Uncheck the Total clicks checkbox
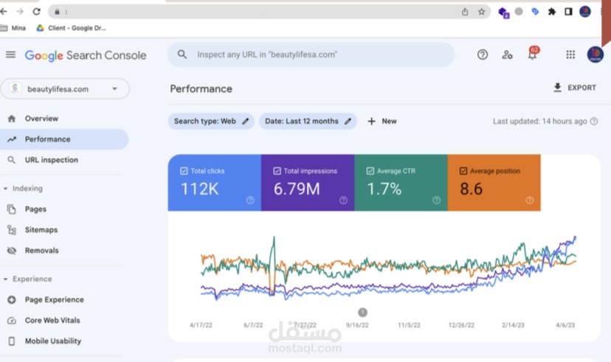This screenshot has width=611, height=362. (184, 171)
